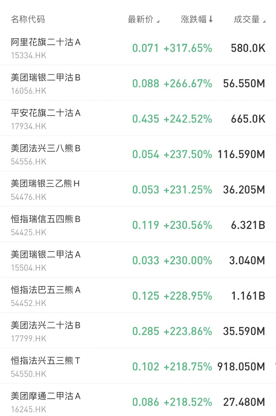Select 美团法兴二十沽B 17799.HK
The height and width of the screenshot is (416, 276).
point(46,331)
